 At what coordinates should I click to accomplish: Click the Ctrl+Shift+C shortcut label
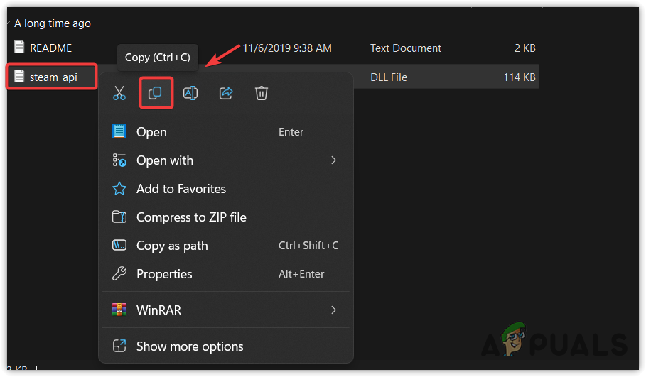[308, 245]
